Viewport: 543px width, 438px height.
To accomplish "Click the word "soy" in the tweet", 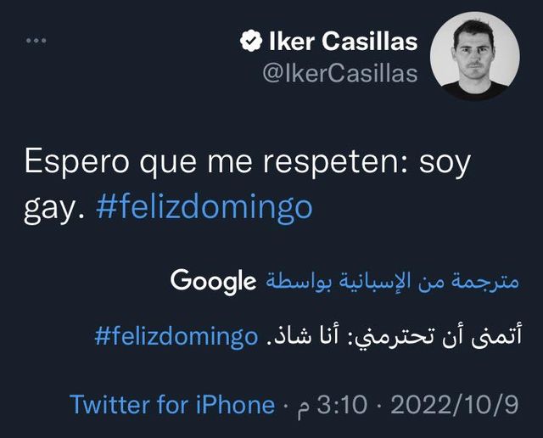I will pos(445,163).
